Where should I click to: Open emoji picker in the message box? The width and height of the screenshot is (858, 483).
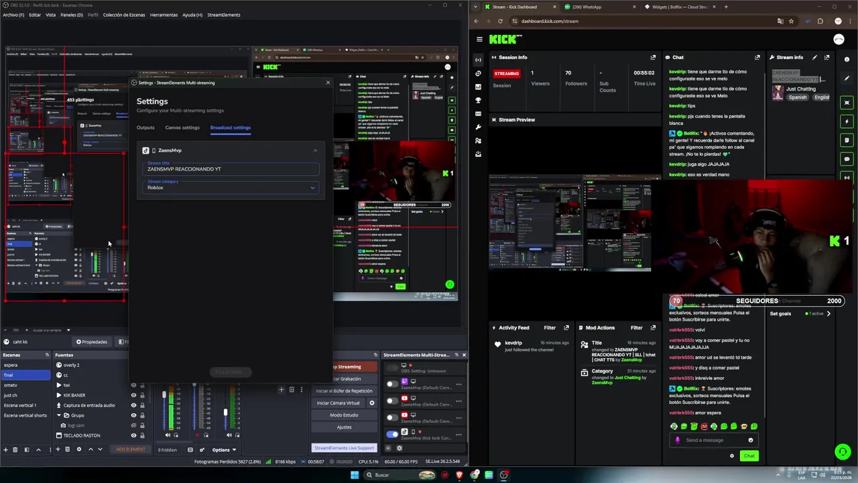[x=751, y=440]
